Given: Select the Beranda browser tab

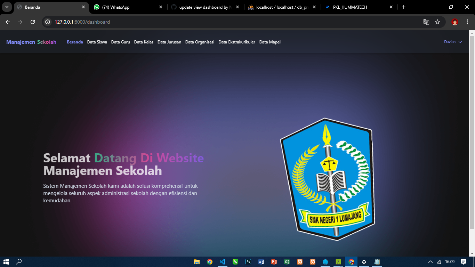Looking at the screenshot, I should point(51,7).
